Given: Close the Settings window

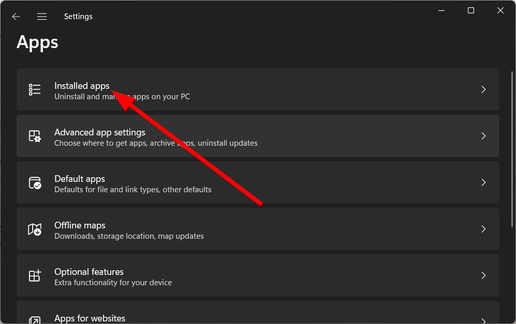Looking at the screenshot, I should click(500, 10).
